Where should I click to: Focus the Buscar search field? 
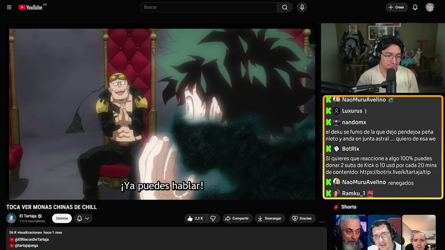[x=208, y=7]
